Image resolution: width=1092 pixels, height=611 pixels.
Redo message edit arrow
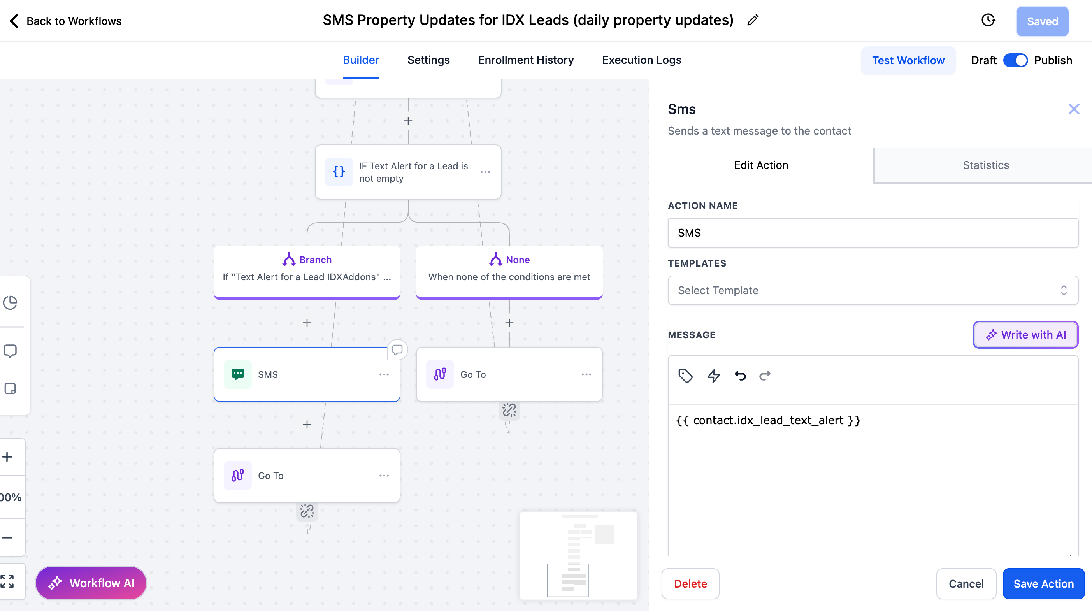coord(765,376)
